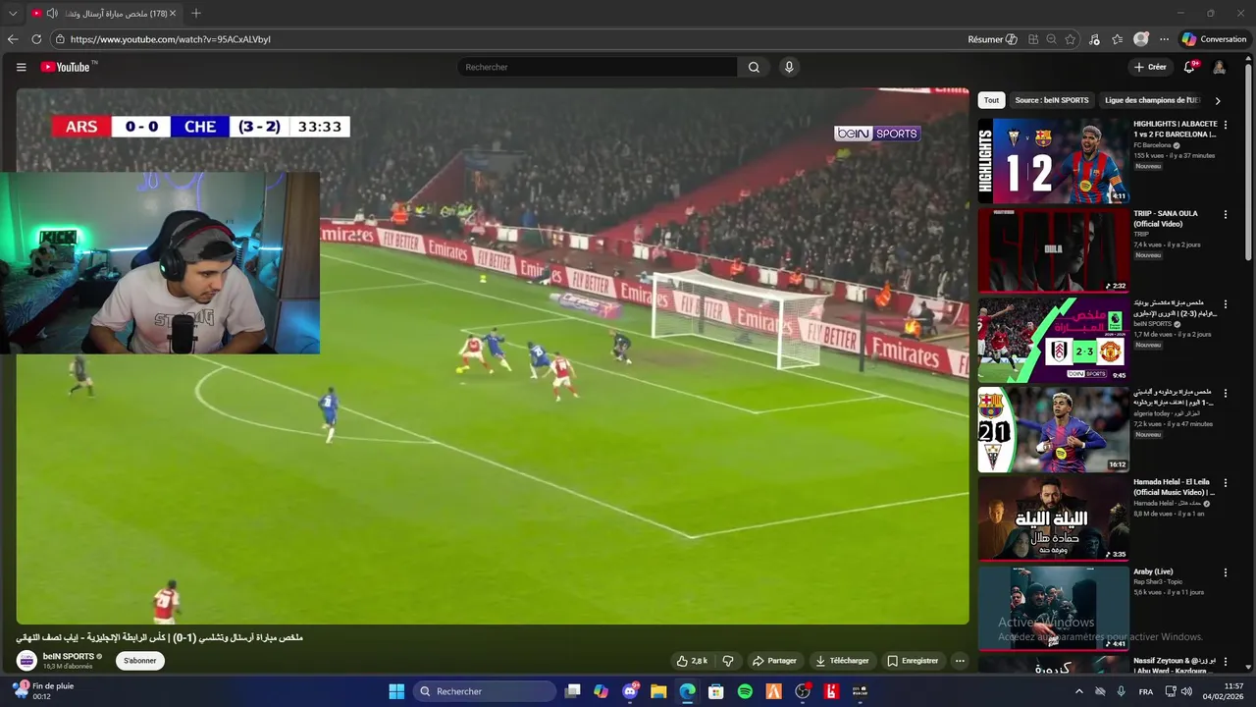Show hidden system tray icons chevron
Viewport: 1256px width, 707px height.
pos(1079,691)
